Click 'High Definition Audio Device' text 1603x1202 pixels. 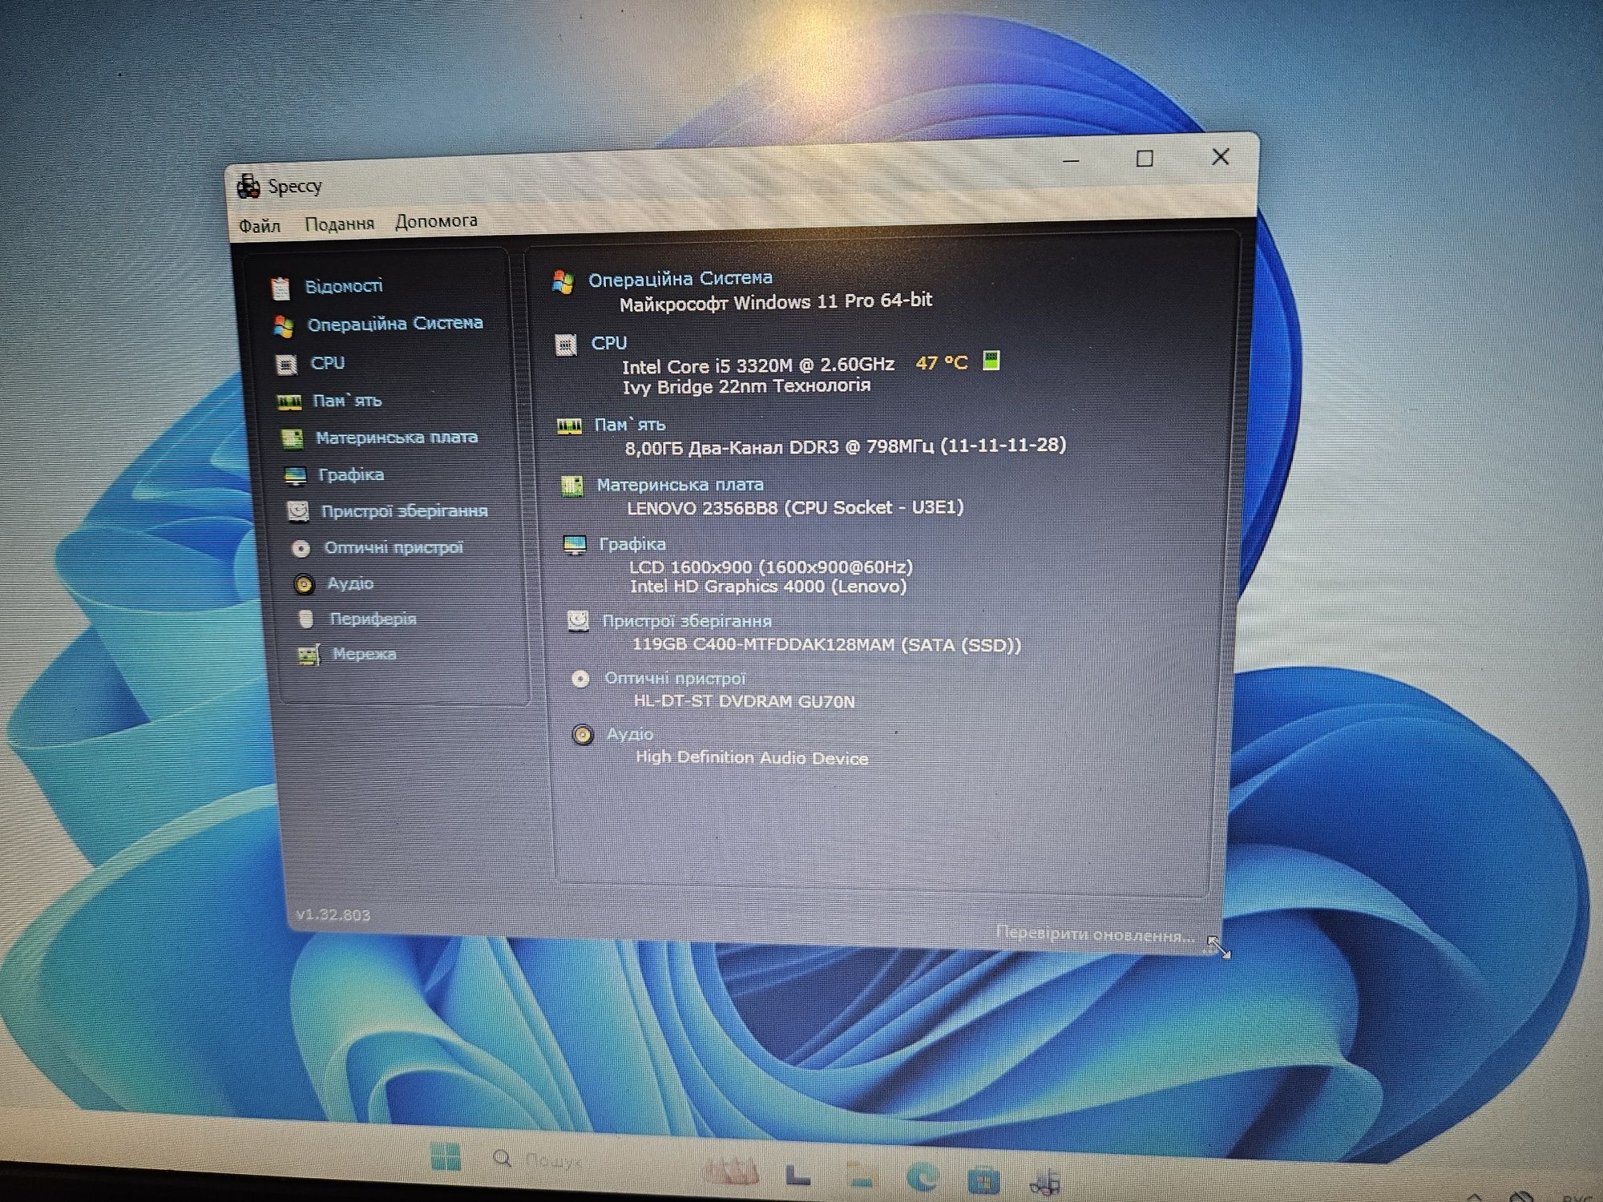[752, 757]
